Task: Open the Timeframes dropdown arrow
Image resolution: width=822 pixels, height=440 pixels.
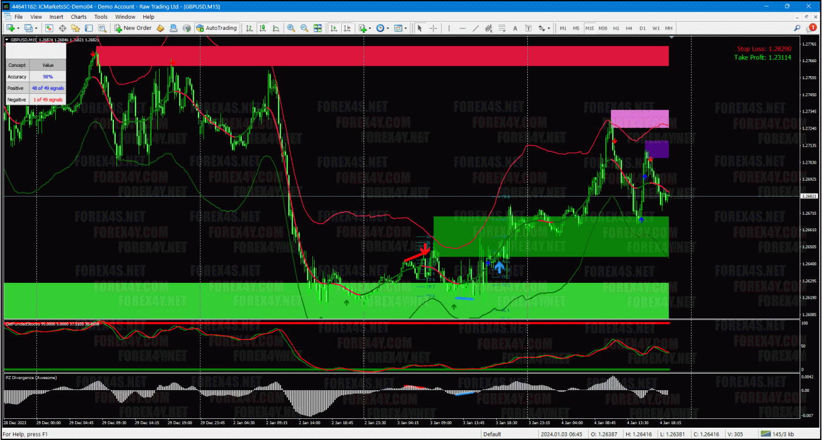Action: coord(386,28)
